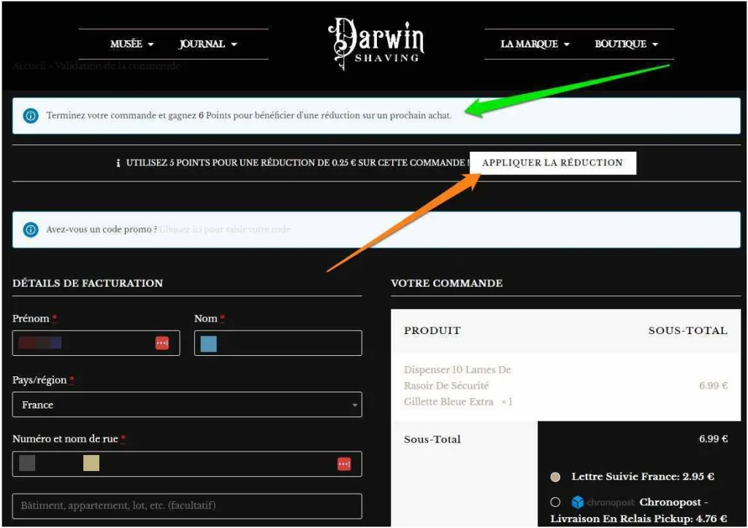Screen dimensions: 748x528
Task: Select Lettre Suivie France shipping option
Action: 555,477
